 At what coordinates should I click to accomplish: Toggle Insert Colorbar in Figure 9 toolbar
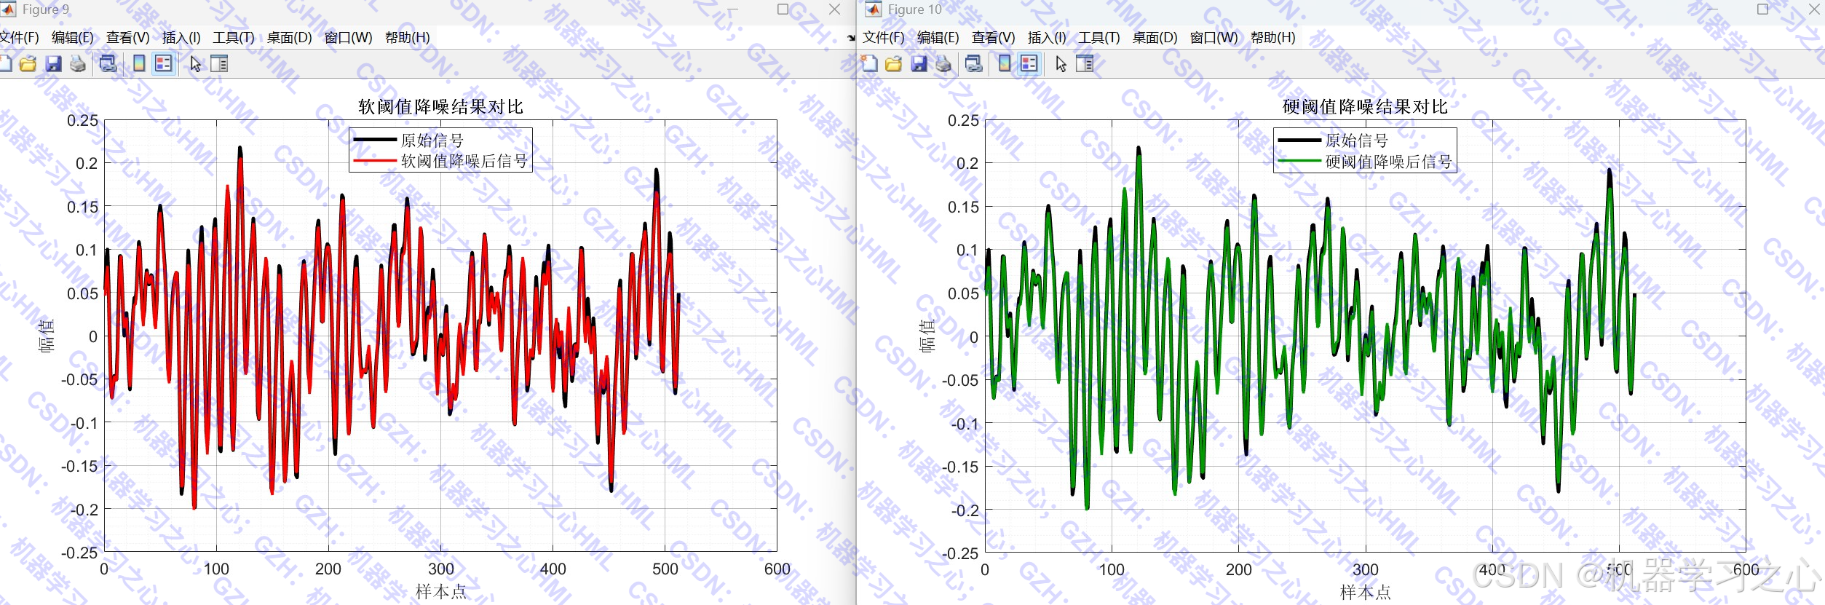139,64
